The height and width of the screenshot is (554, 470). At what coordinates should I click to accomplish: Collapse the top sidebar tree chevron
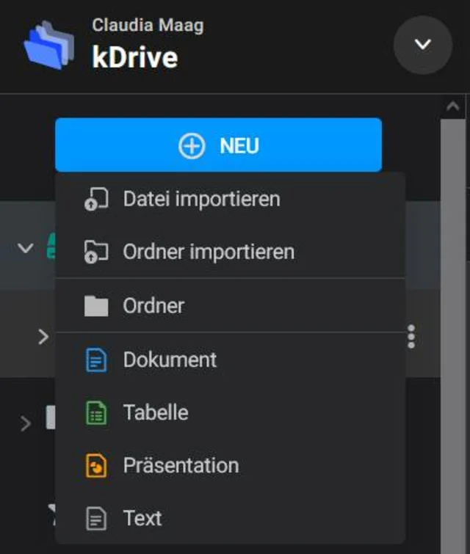[26, 248]
